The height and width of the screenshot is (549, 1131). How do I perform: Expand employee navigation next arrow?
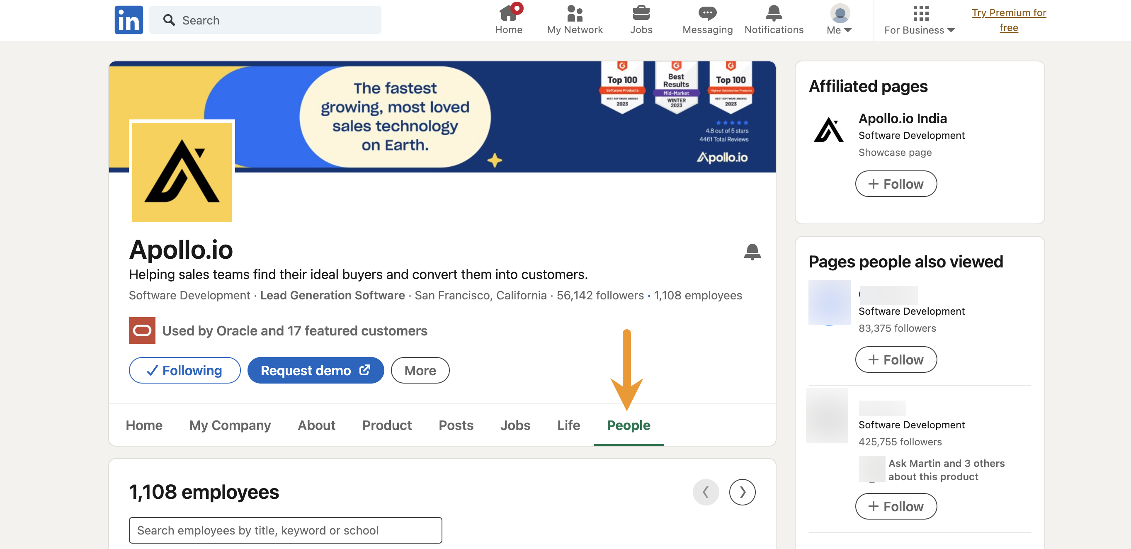[x=742, y=492]
